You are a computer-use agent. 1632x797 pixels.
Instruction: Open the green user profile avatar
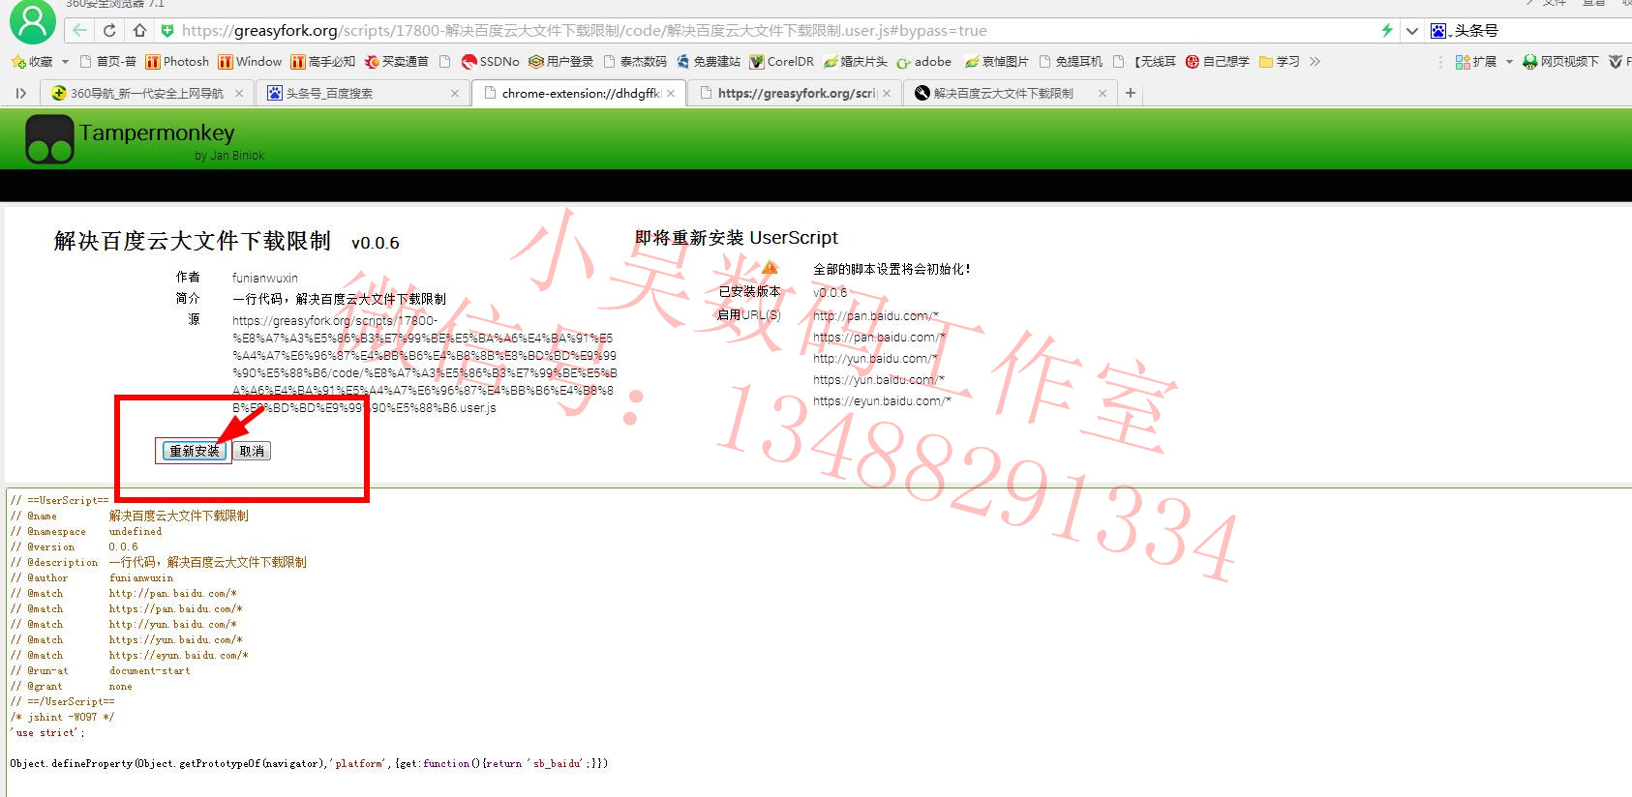click(32, 21)
